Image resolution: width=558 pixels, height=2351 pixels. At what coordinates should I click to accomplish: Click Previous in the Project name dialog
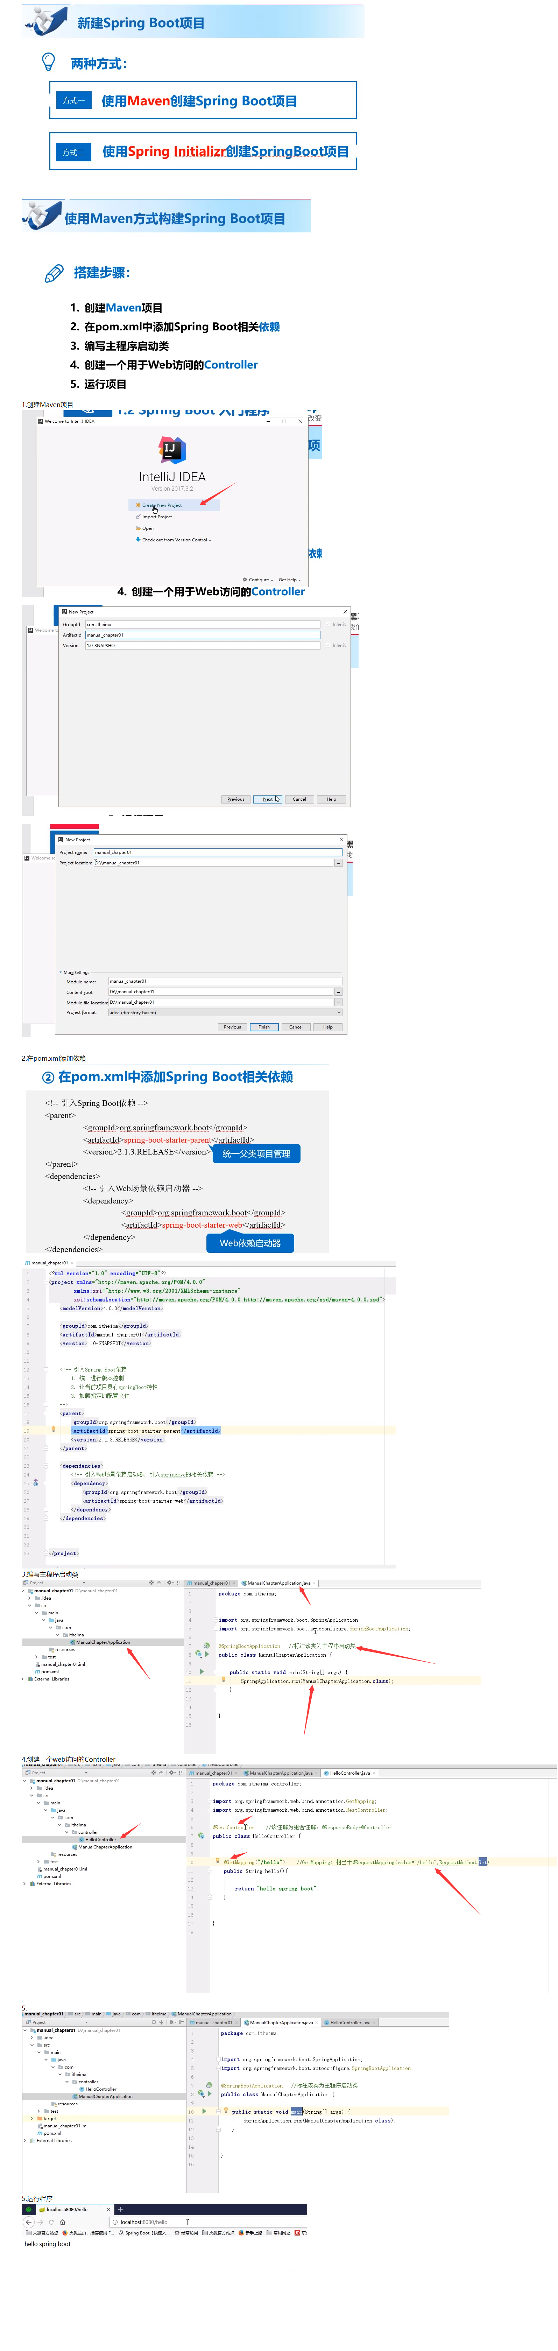(233, 1027)
